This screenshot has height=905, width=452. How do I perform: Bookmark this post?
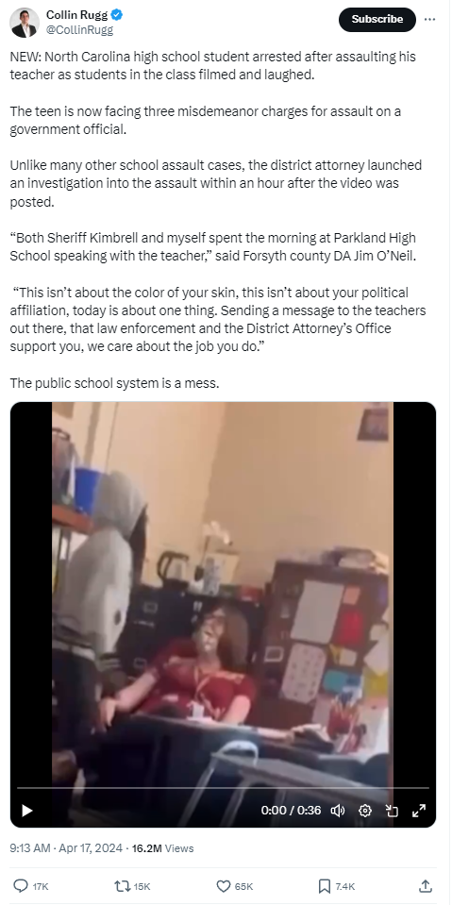pyautogui.click(x=325, y=886)
